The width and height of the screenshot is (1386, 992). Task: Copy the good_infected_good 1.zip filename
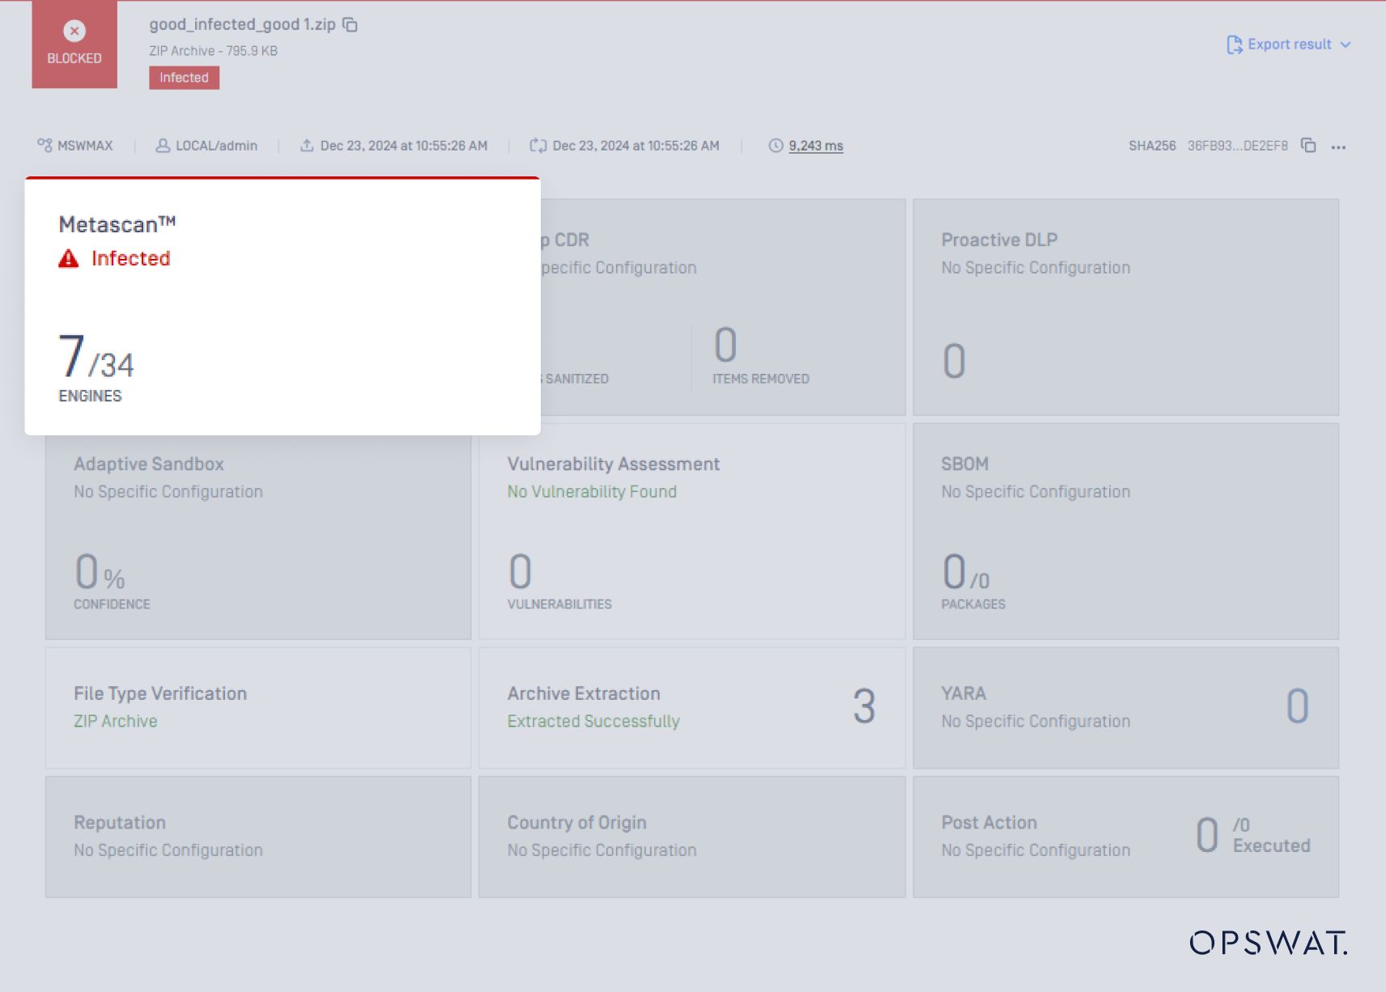click(x=350, y=25)
